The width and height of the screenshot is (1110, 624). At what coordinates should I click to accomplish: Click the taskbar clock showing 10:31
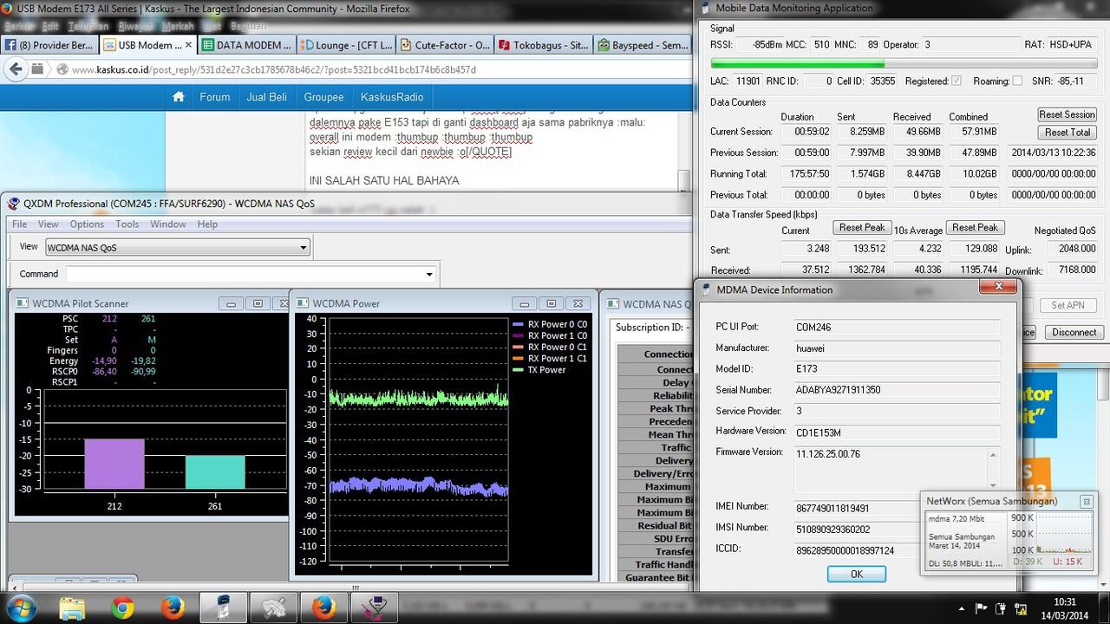pos(1064,608)
